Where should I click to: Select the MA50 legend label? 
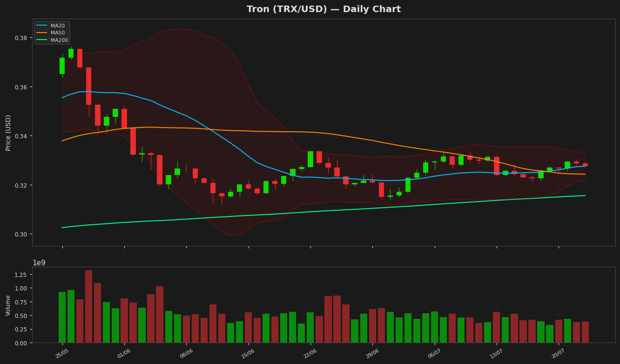(58, 33)
